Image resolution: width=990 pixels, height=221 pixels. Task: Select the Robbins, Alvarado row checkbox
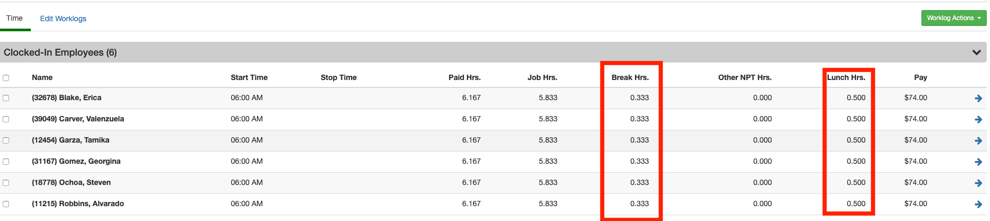(6, 204)
